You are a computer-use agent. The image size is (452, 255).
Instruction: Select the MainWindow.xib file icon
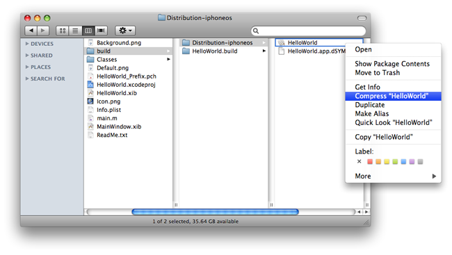click(90, 126)
